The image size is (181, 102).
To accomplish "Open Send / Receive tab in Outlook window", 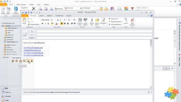I will (21, 5).
